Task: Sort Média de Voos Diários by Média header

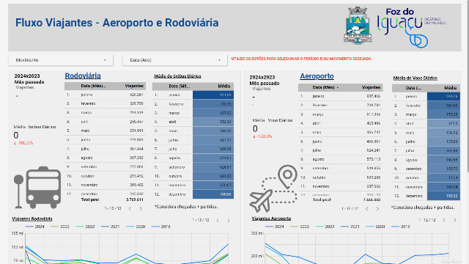Action: pyautogui.click(x=451, y=88)
